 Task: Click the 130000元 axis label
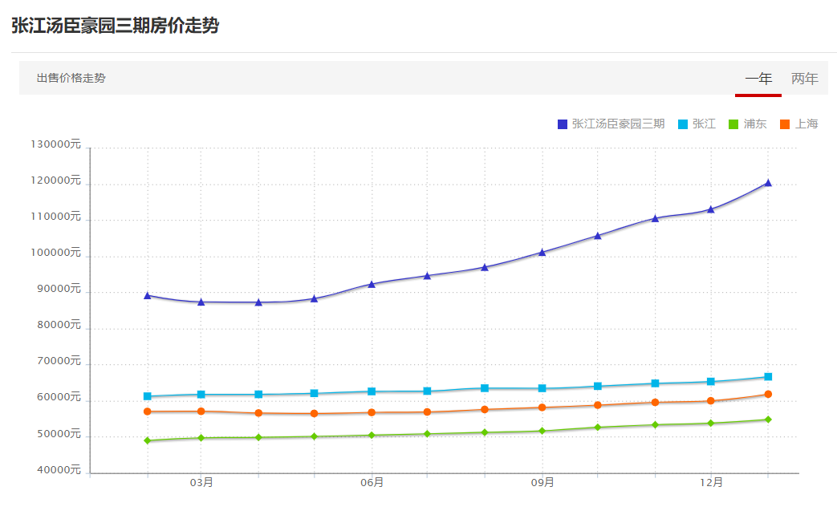click(x=55, y=144)
